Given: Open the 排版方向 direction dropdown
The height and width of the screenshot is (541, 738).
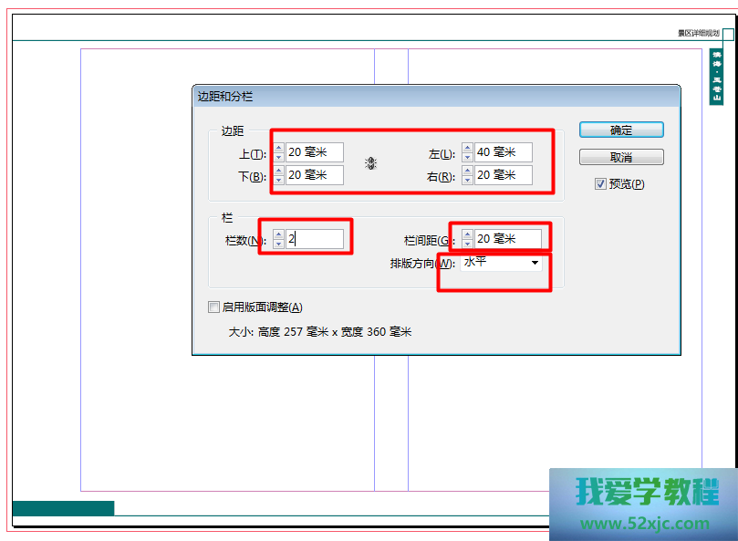Looking at the screenshot, I should click(535, 264).
